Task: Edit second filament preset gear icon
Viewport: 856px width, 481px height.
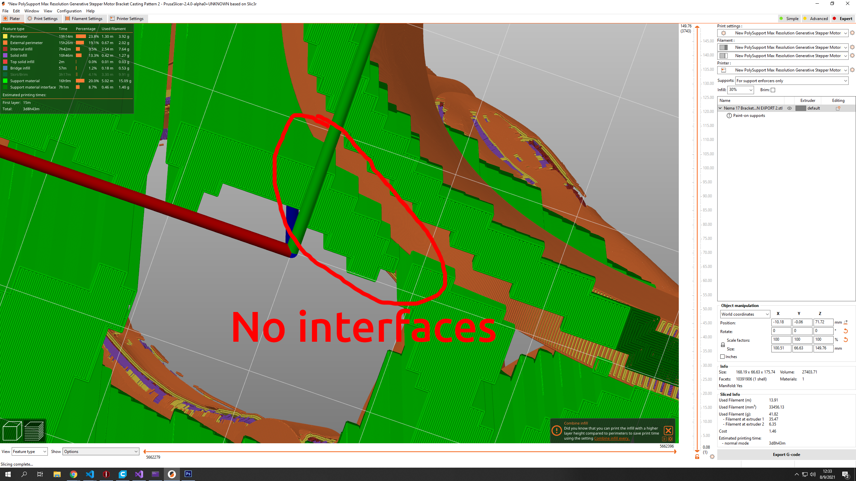Action: pyautogui.click(x=852, y=55)
